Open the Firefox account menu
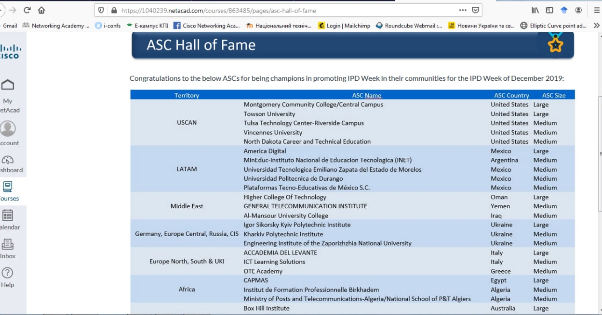The width and height of the screenshot is (602, 315). click(578, 10)
